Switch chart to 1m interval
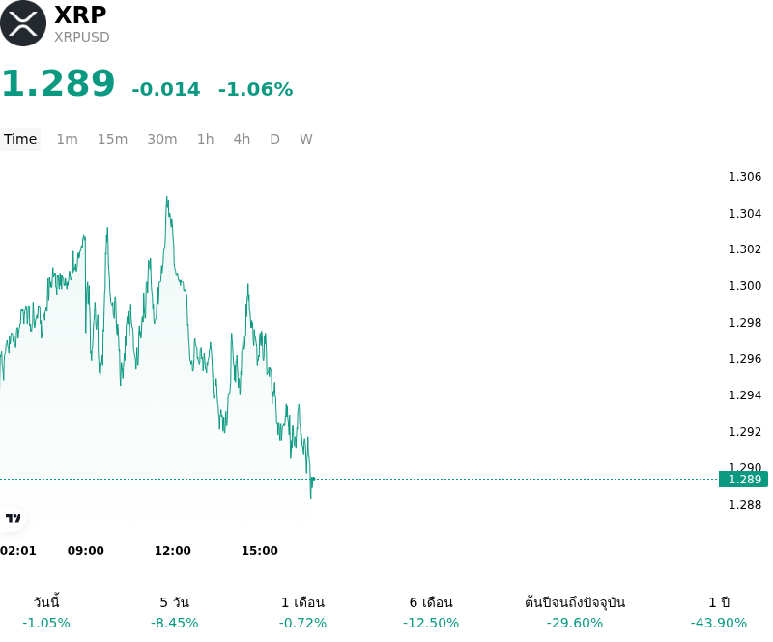Image resolution: width=773 pixels, height=642 pixels. point(67,139)
